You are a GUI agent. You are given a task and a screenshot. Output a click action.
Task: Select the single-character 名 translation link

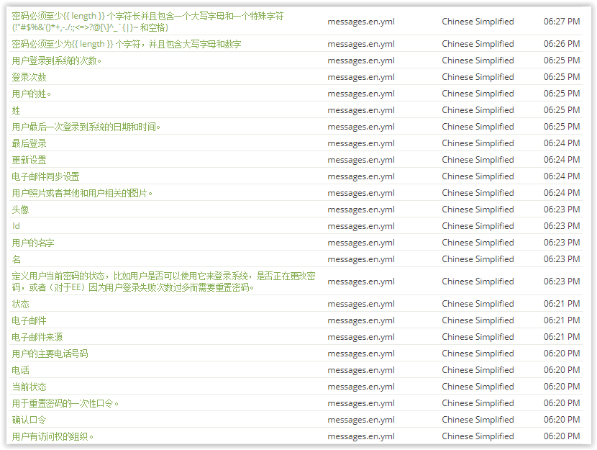pos(16,259)
